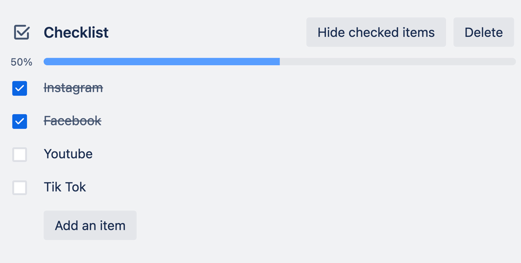Select the Tik Tok item label

coord(65,187)
